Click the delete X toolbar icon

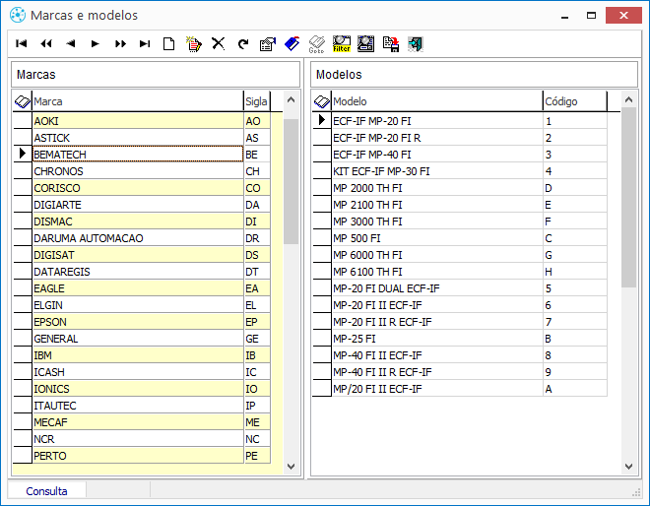pos(219,43)
